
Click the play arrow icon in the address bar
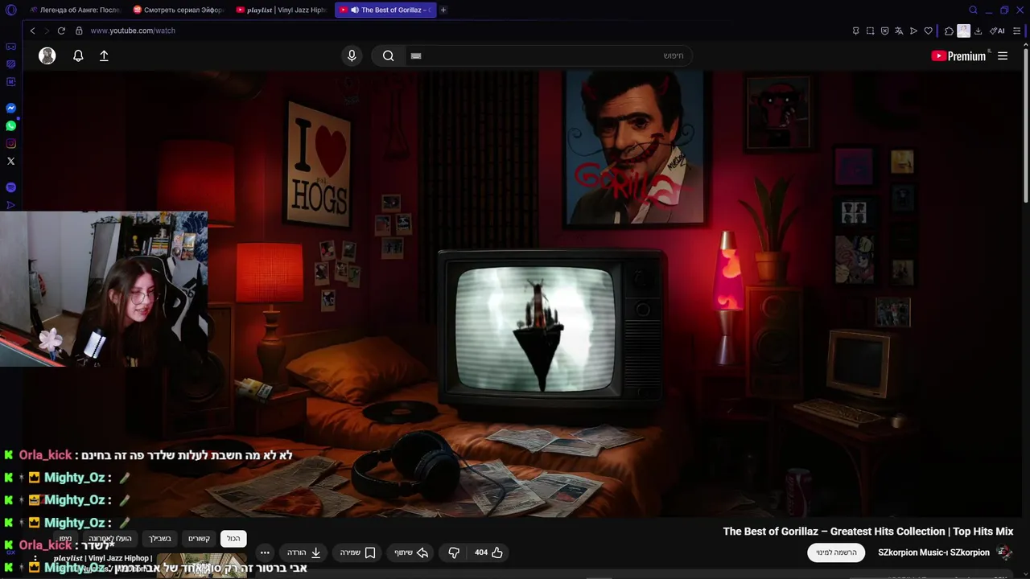(x=913, y=31)
